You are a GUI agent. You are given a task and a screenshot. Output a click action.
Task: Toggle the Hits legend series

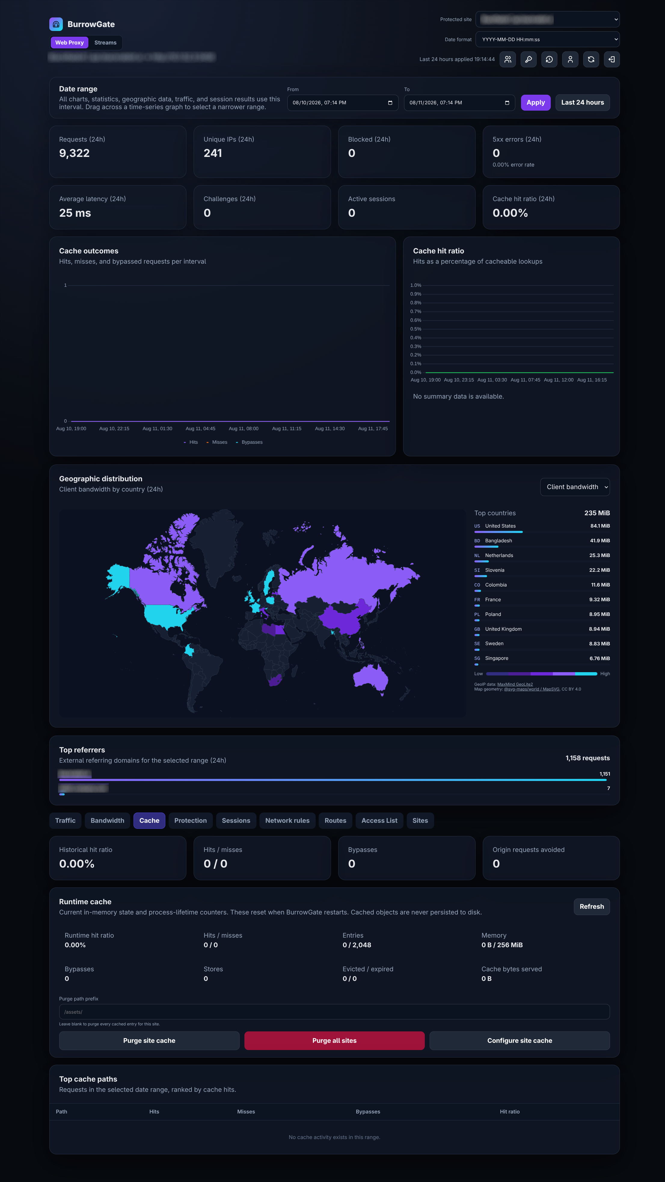pos(191,442)
